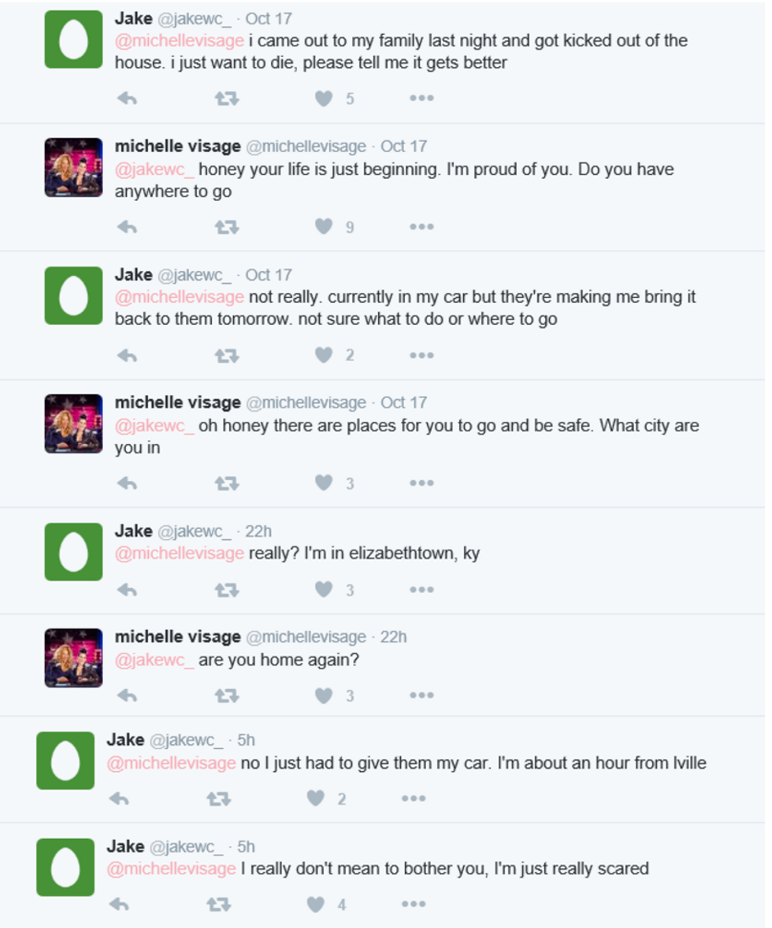Open the @jakewc_ mention in "are you home again?" tweet
772x928 pixels.
coord(154,660)
